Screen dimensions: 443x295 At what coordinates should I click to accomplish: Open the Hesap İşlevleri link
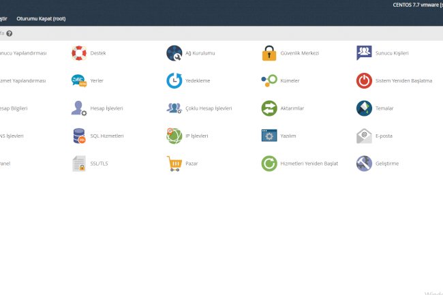click(x=106, y=108)
